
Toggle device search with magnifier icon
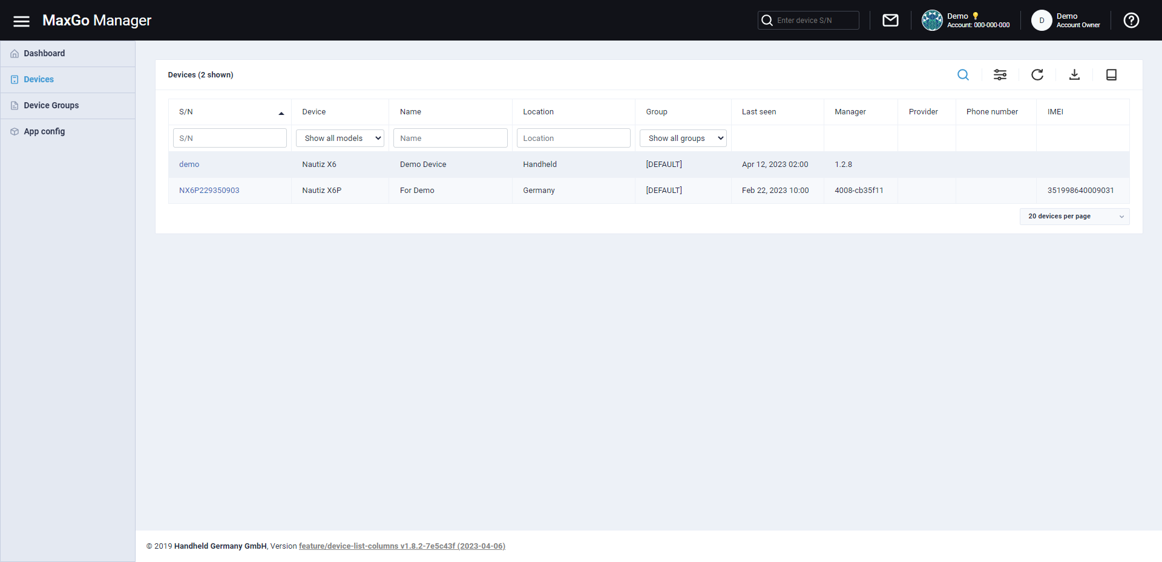pyautogui.click(x=963, y=75)
